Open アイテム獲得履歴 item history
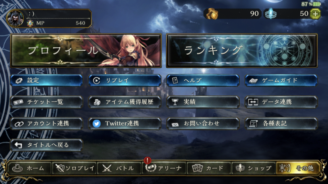The width and height of the screenshot is (328, 184). [125, 102]
